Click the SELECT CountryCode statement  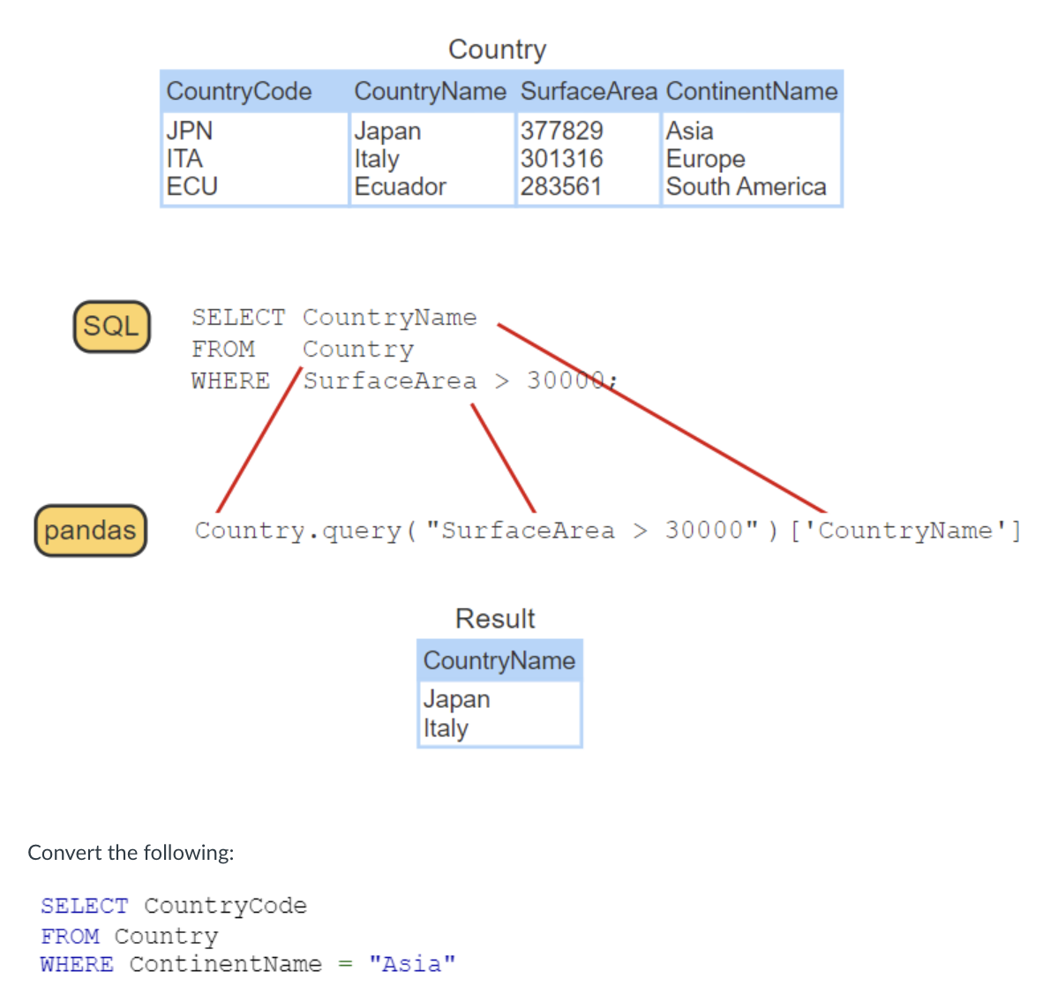(173, 905)
